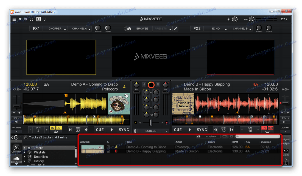Click the pencil edit presets icon
This screenshot has width=302, height=176.
click(x=175, y=29)
